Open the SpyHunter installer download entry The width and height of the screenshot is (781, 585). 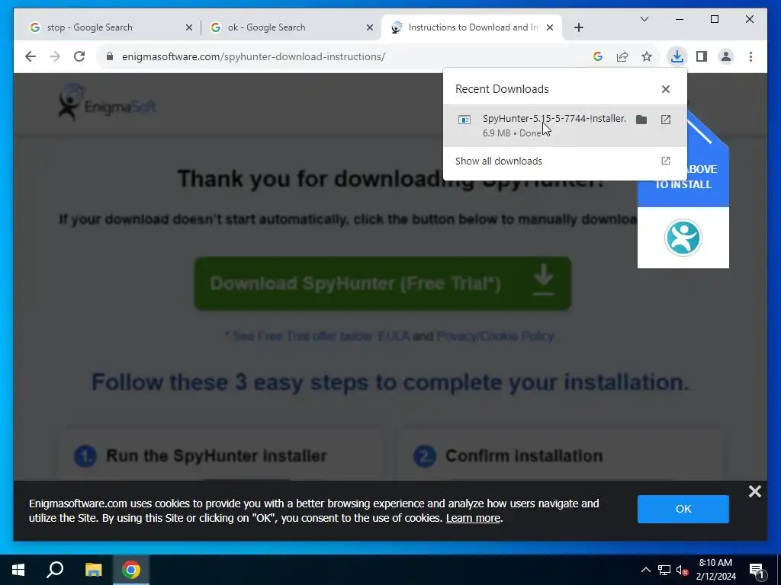[565, 126]
